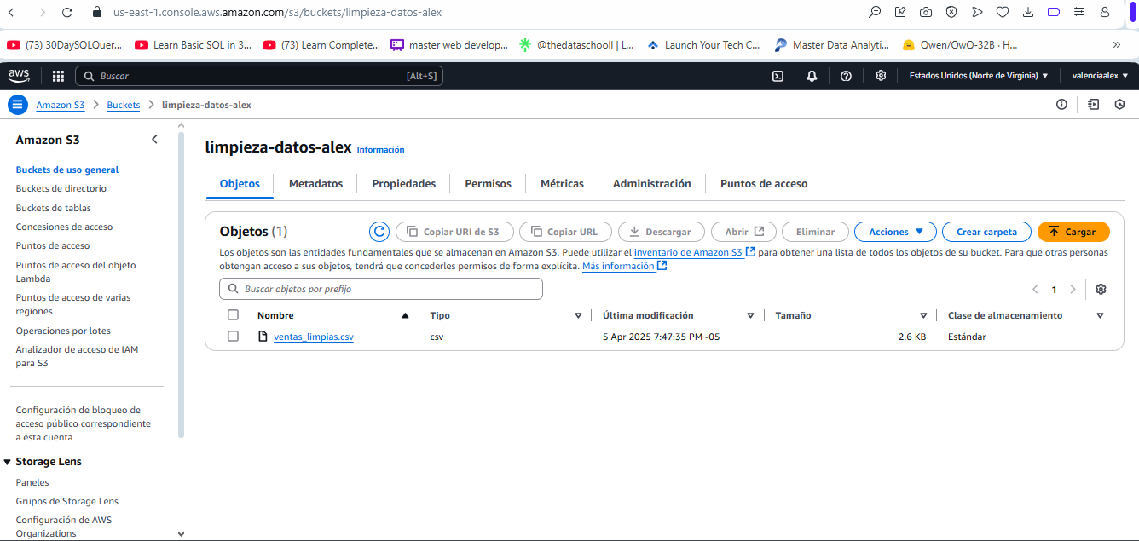Open the Acciones dropdown
The width and height of the screenshot is (1139, 541).
pos(895,232)
